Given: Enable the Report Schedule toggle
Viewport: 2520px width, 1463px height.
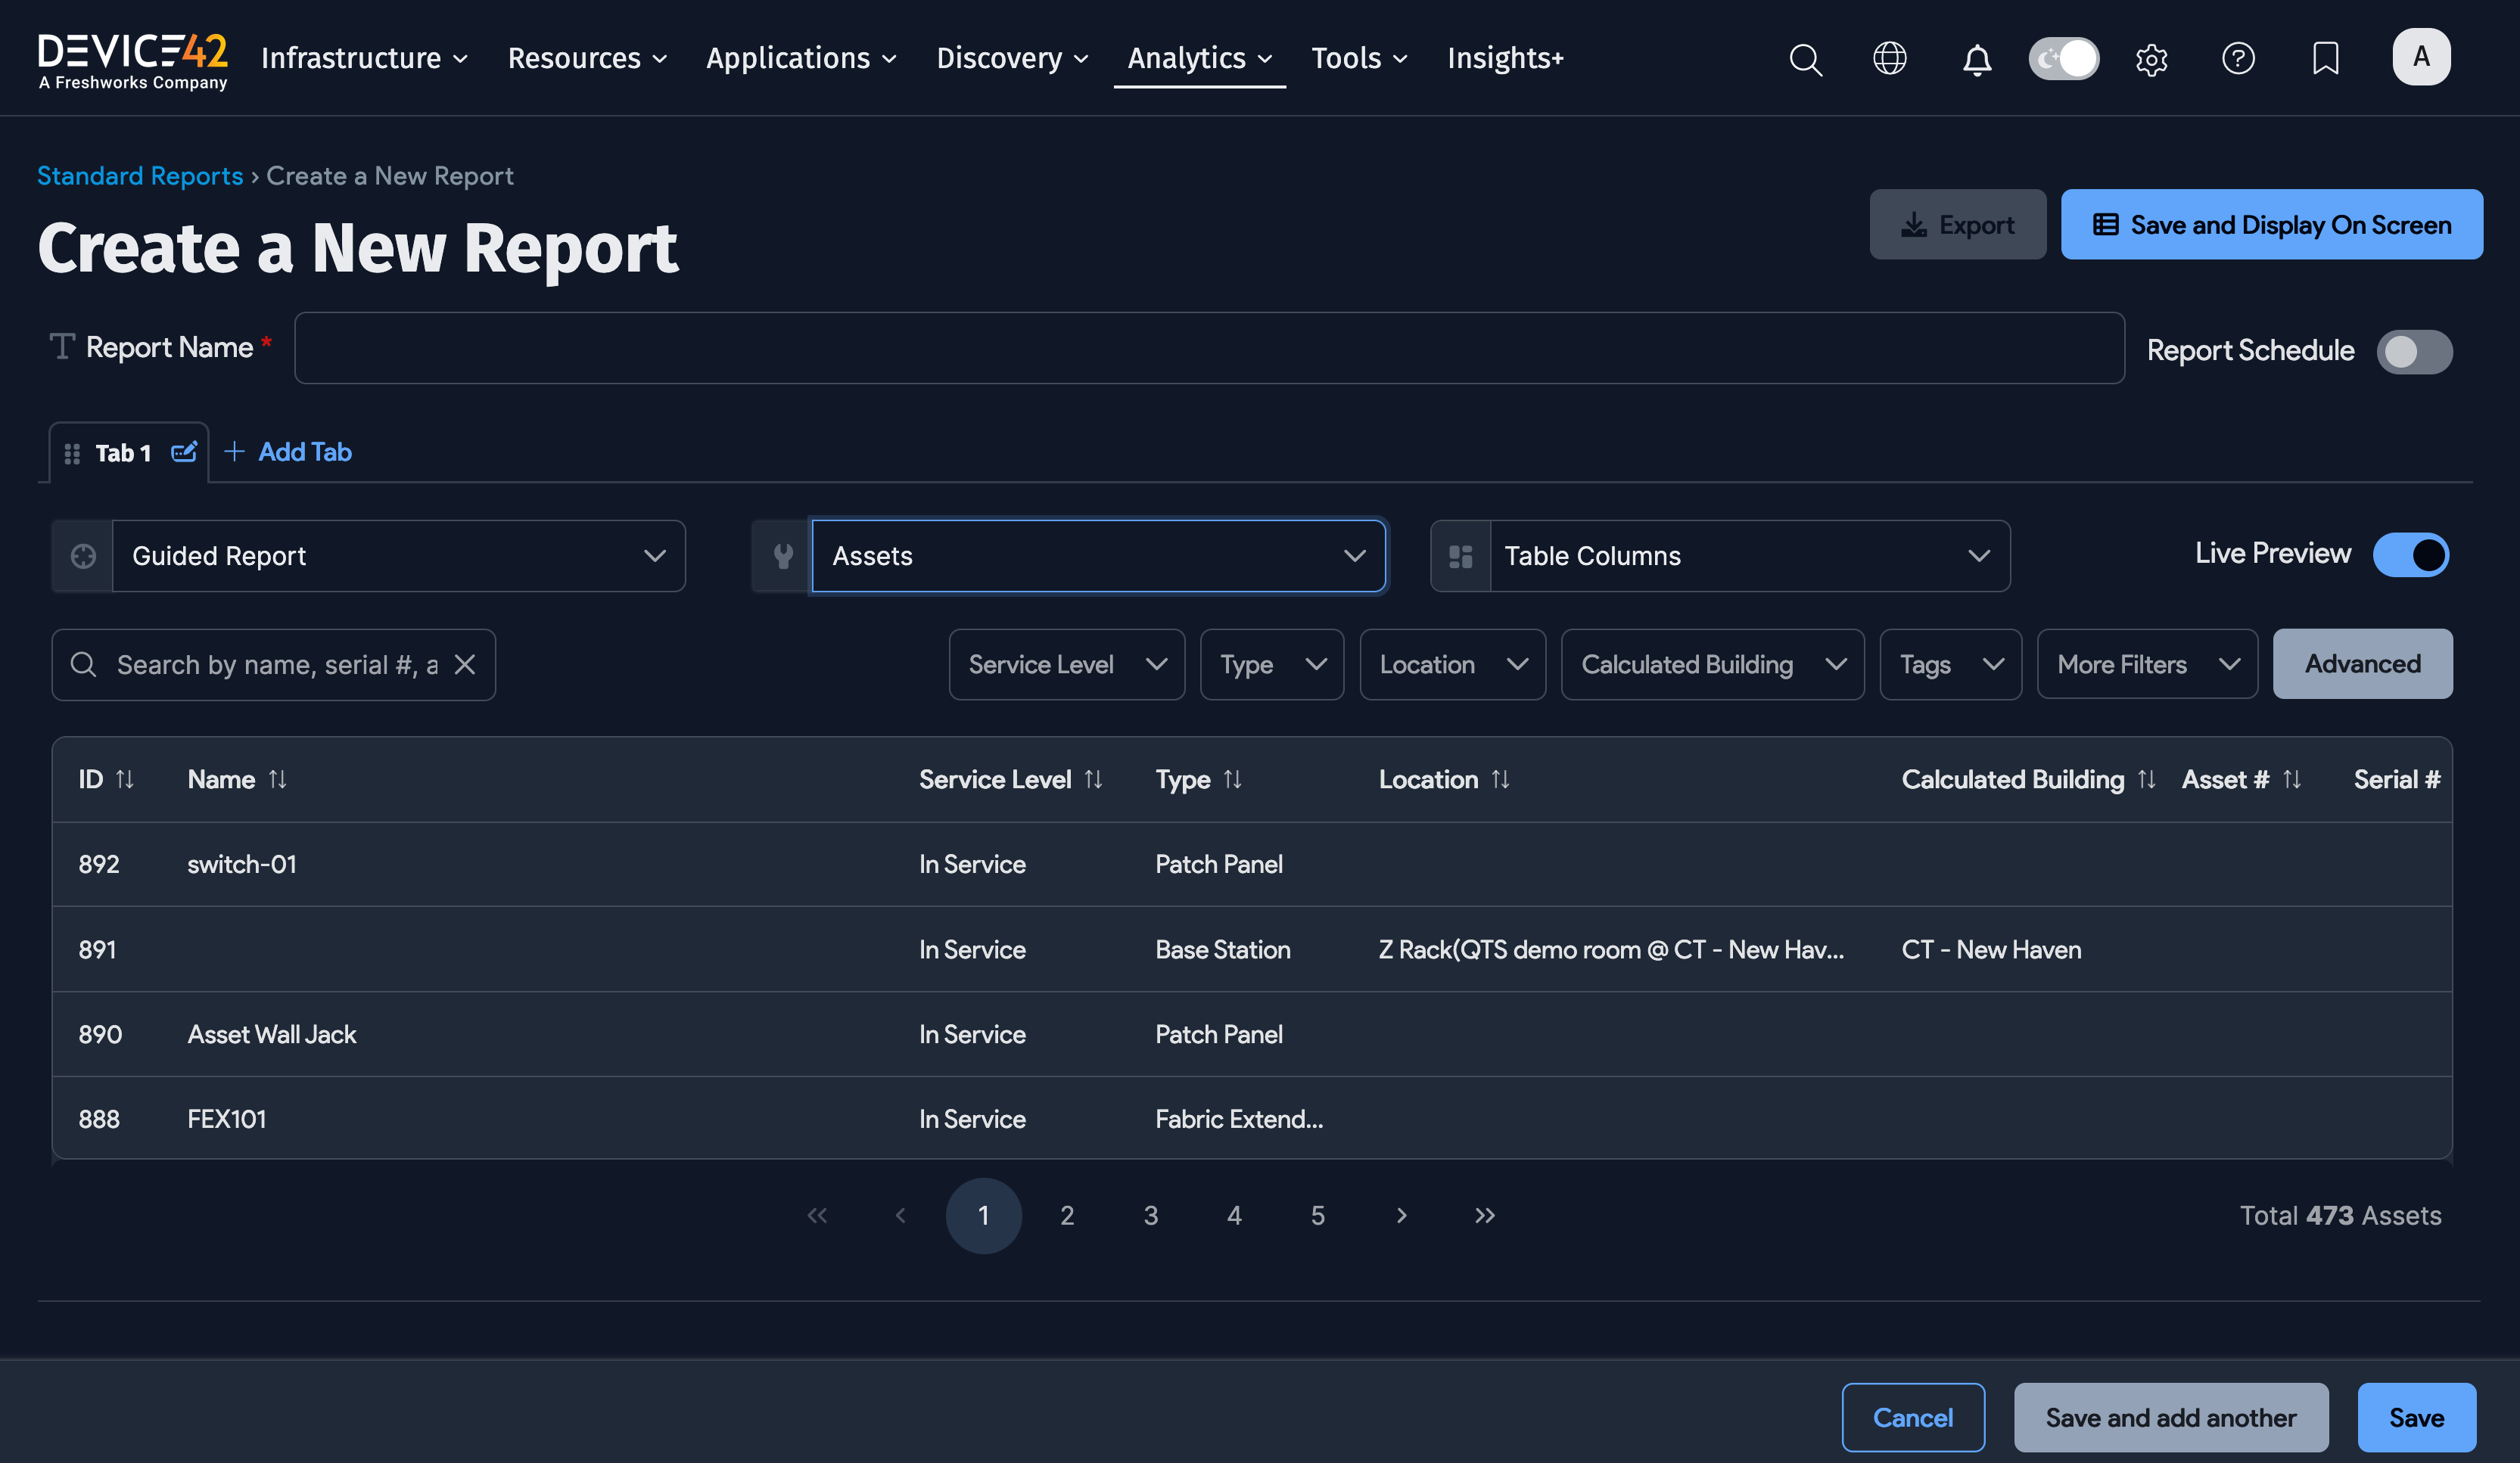Looking at the screenshot, I should pyautogui.click(x=2414, y=351).
